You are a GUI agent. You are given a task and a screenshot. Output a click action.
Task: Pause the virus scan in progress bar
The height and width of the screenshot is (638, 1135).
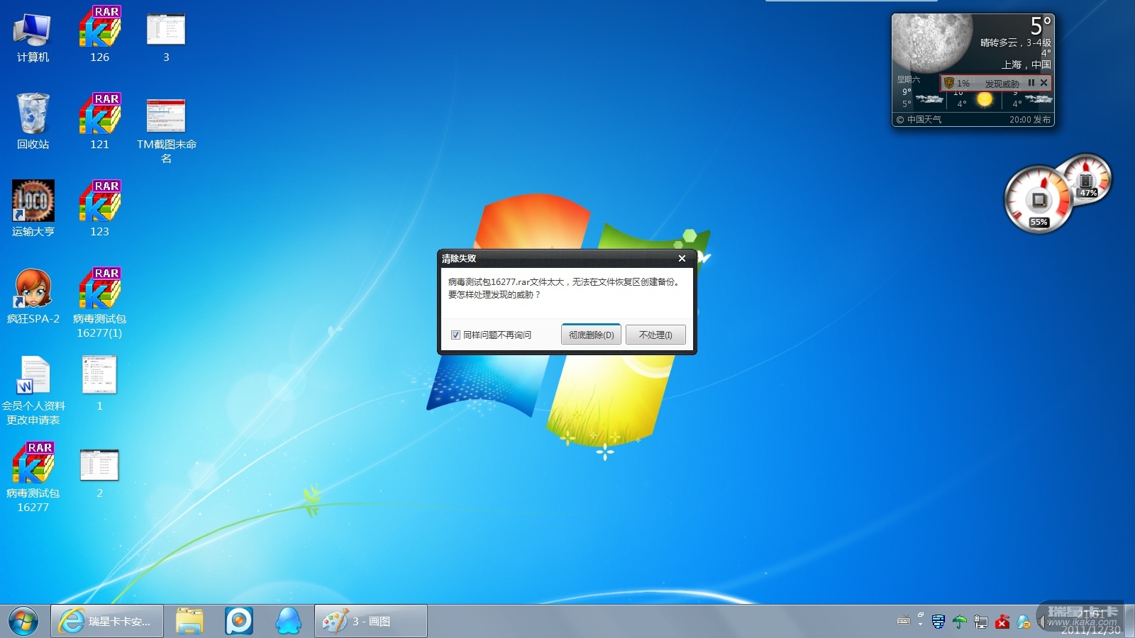[1031, 83]
